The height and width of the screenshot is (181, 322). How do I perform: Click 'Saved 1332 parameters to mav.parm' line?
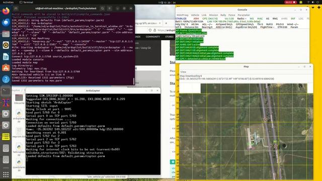pyautogui.click(x=37, y=80)
